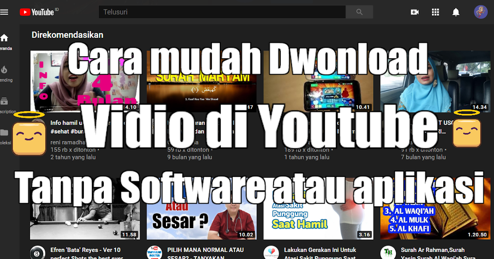Screen dimensions: 494x259
Task: Open the hamburger navigation menu
Action: [5, 12]
